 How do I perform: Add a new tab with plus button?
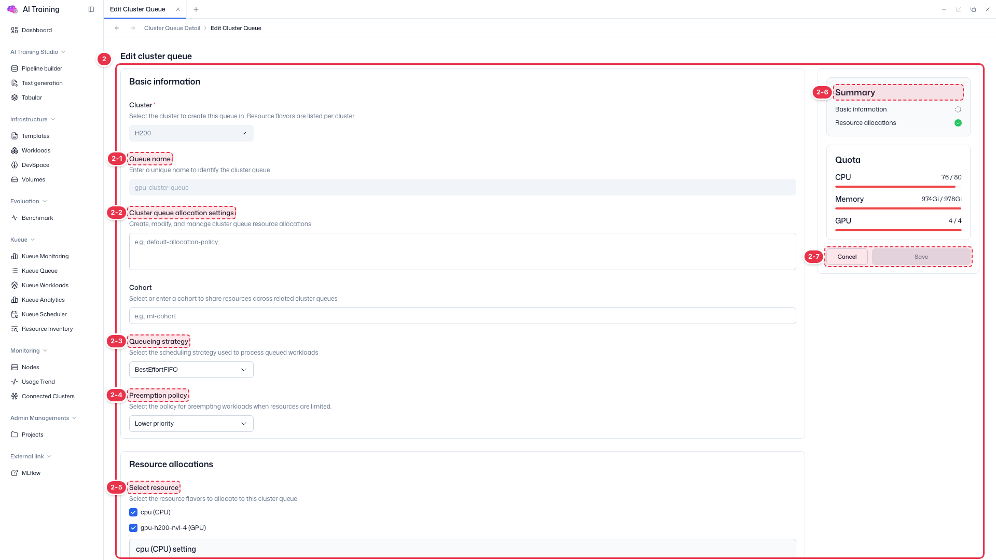196,9
